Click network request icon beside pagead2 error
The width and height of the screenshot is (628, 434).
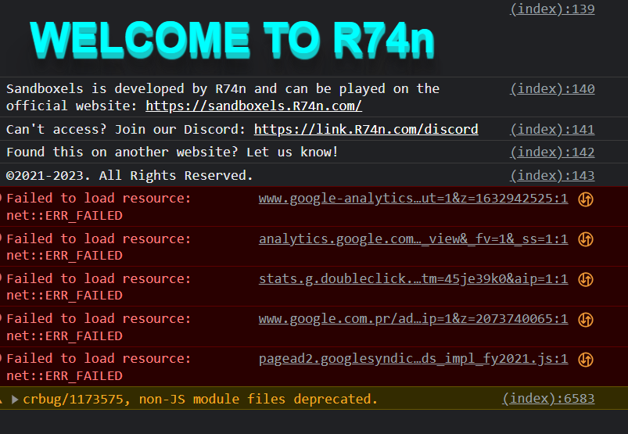click(586, 360)
